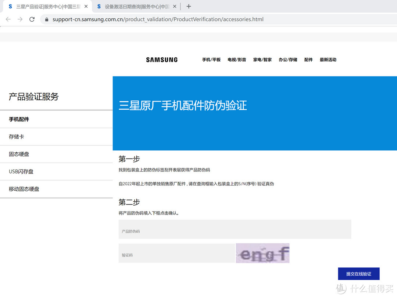397x298 pixels.
Task: Click the 提交在线验证 button
Action: pos(359,274)
